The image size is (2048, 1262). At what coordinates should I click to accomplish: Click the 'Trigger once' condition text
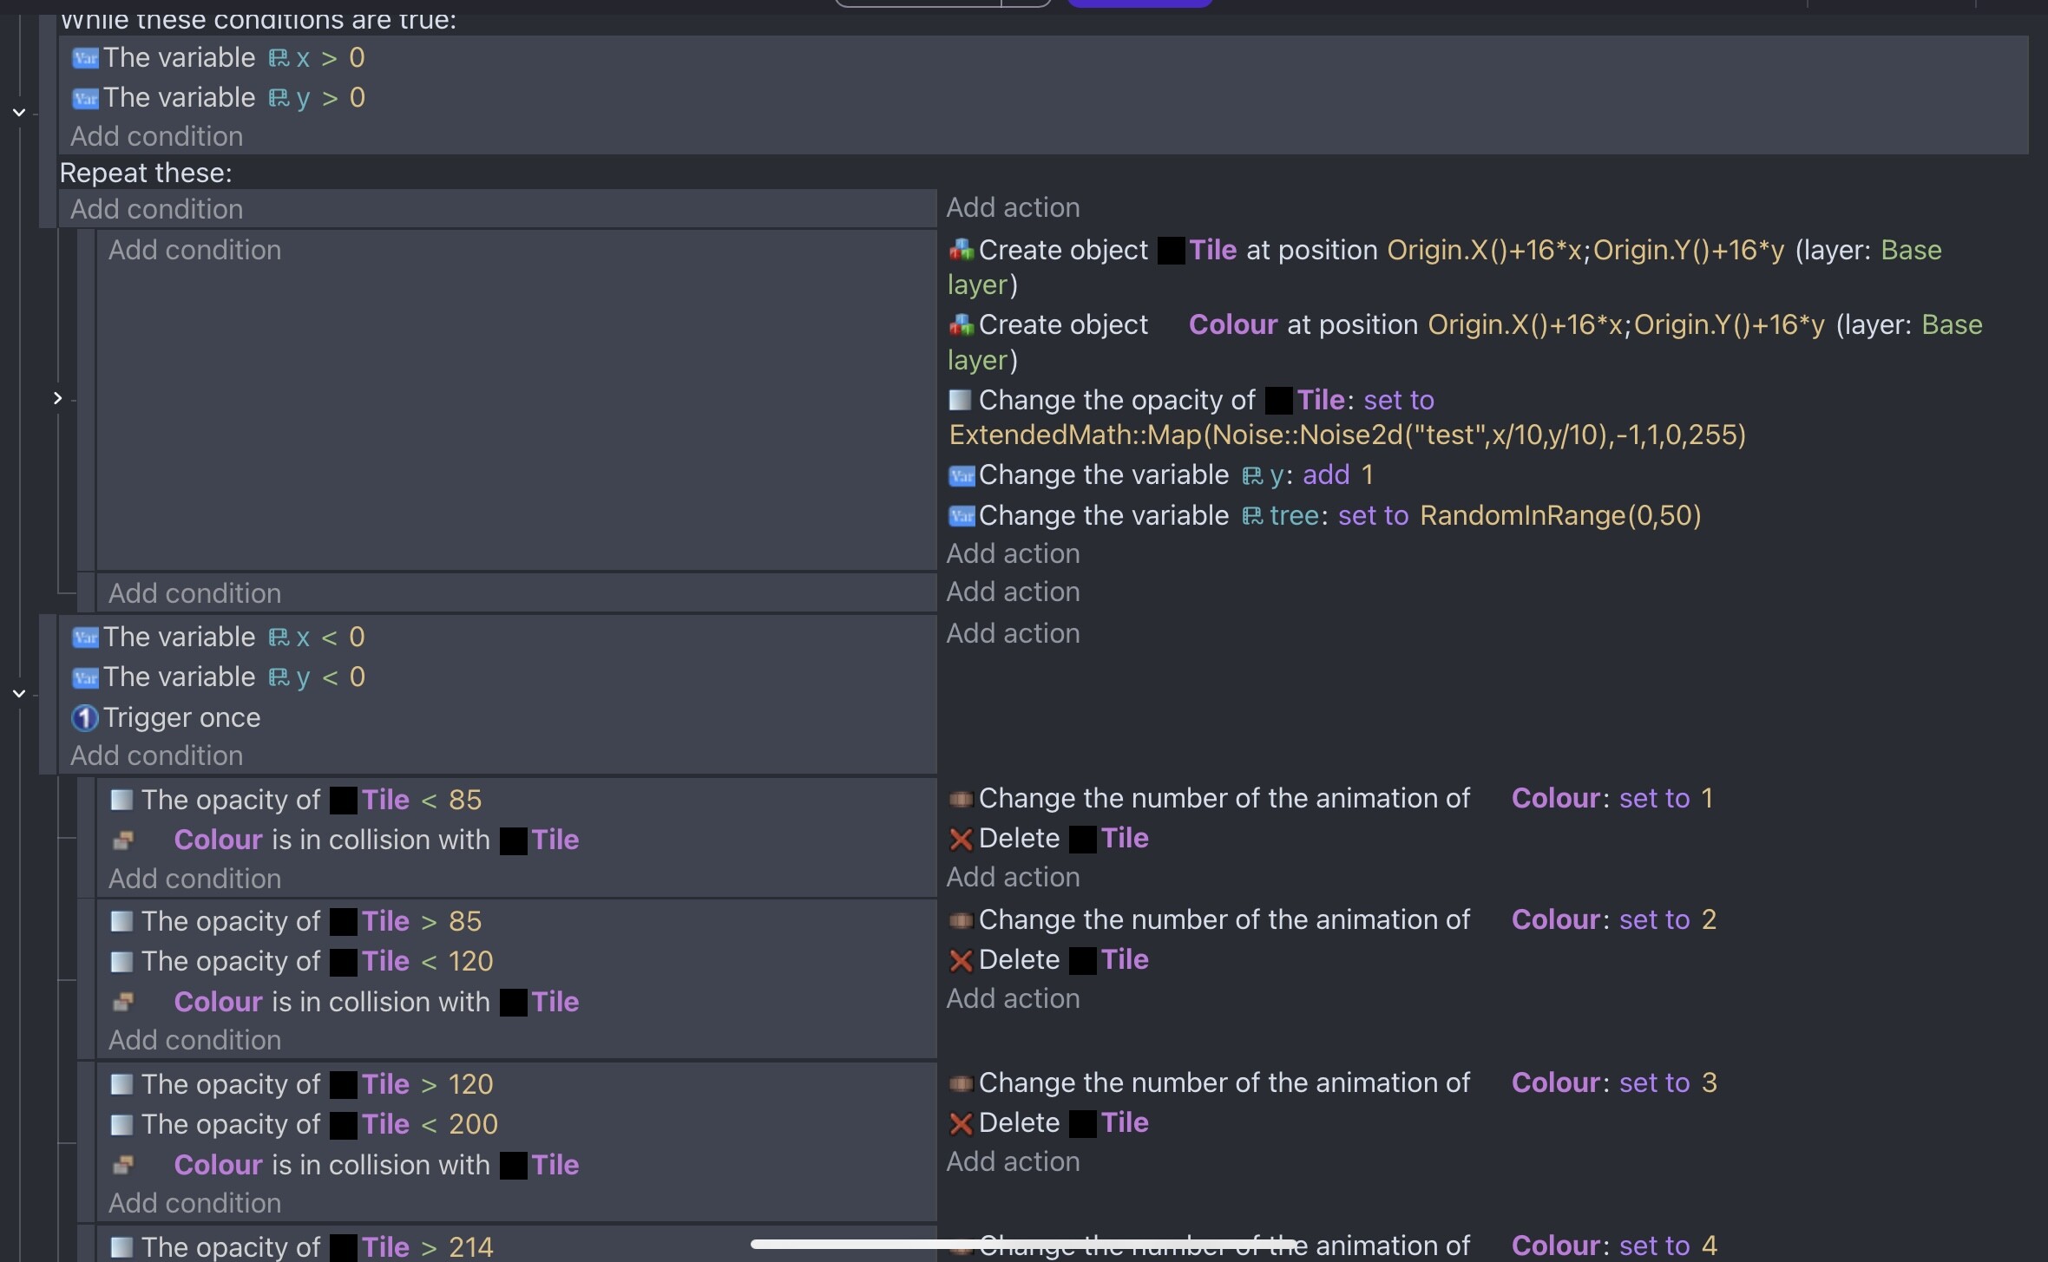click(182, 718)
